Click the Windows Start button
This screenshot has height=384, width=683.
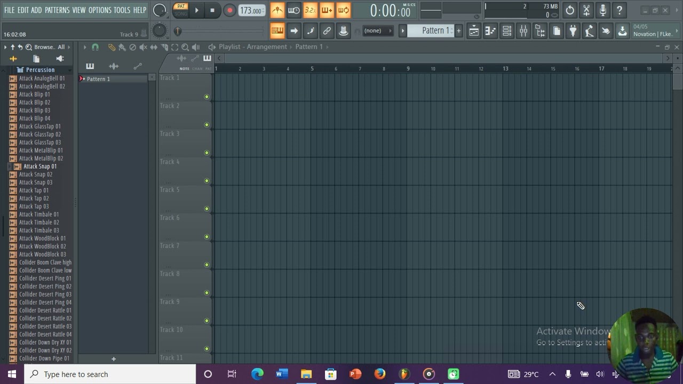[x=12, y=374]
